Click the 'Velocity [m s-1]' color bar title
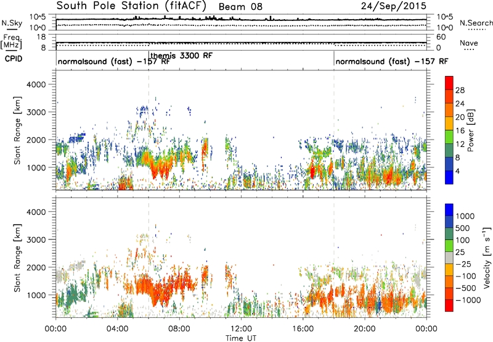Viewport: 493px width, 342px height. [x=487, y=257]
